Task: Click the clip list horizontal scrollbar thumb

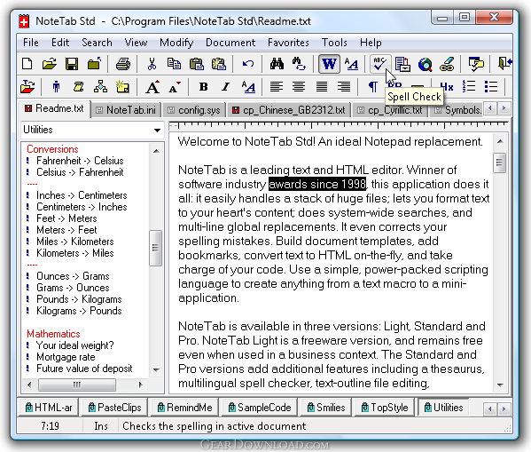Action: (x=77, y=385)
